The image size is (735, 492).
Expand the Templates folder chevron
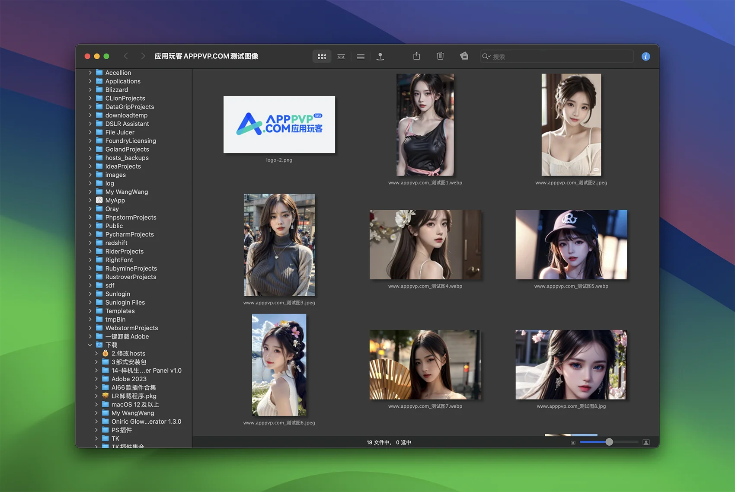coord(90,311)
